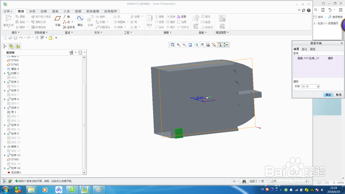
Task: Open the 基准 group dropdown
Action: pyautogui.click(x=69, y=32)
